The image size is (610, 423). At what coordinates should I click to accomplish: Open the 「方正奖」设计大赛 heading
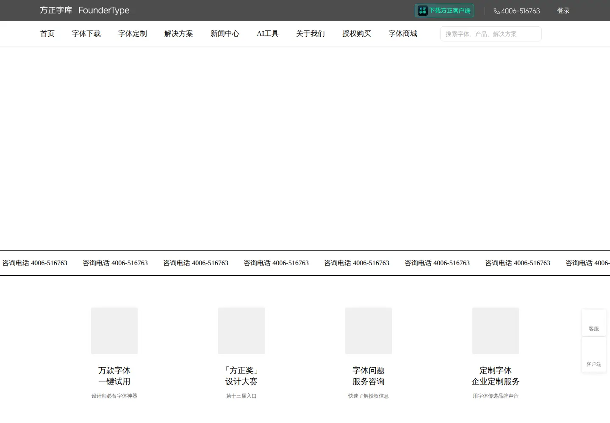[241, 376]
